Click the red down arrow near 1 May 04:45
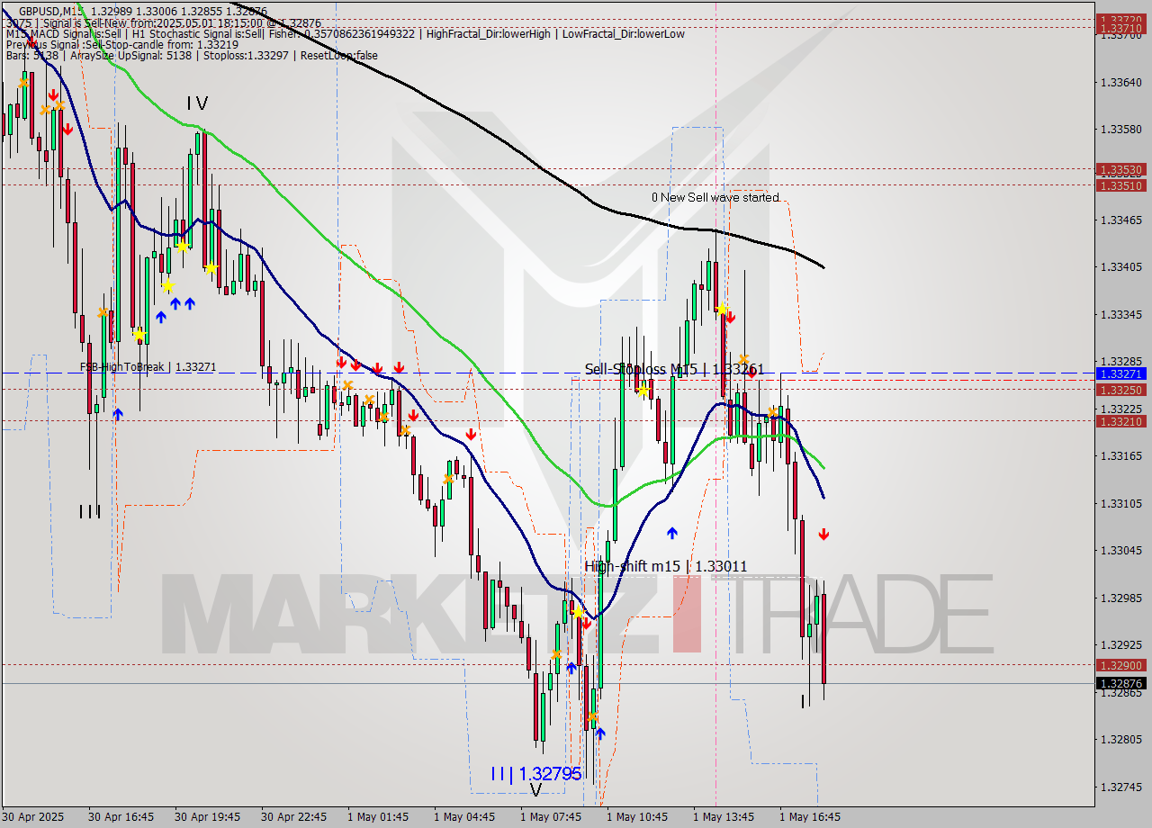Image resolution: width=1152 pixels, height=828 pixels. 472,434
